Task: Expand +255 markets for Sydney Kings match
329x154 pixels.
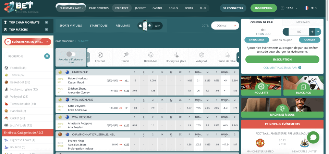Action: tap(126, 144)
